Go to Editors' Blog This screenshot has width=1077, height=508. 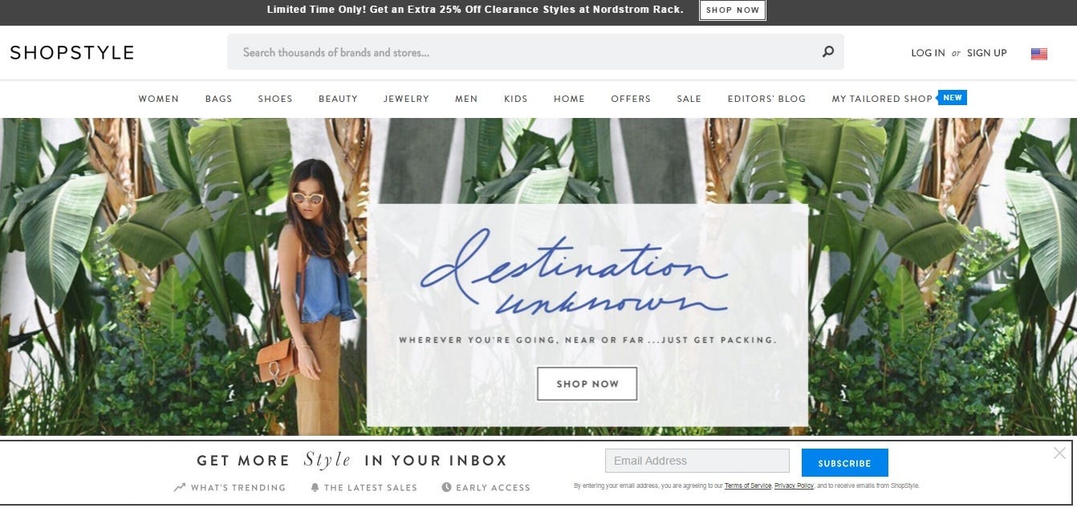pyautogui.click(x=766, y=99)
